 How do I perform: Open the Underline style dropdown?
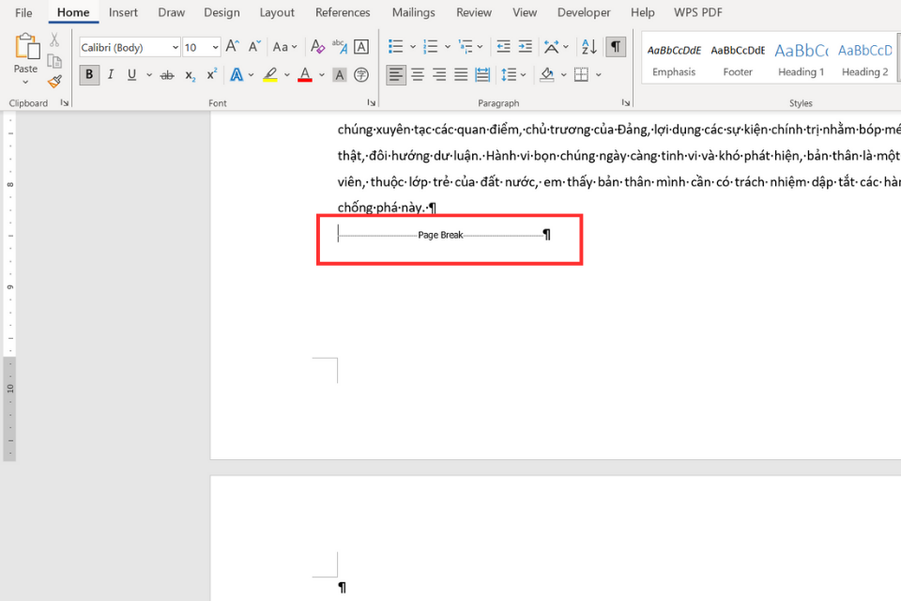[x=148, y=75]
